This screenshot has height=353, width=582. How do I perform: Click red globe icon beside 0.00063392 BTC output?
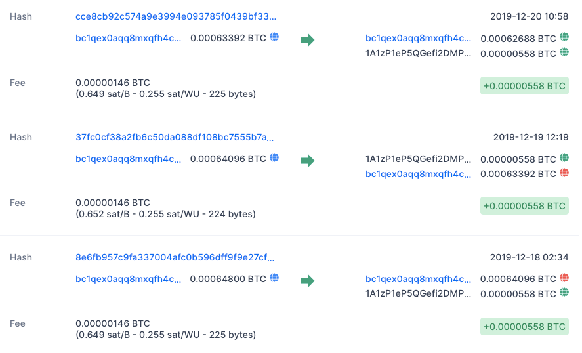point(564,173)
